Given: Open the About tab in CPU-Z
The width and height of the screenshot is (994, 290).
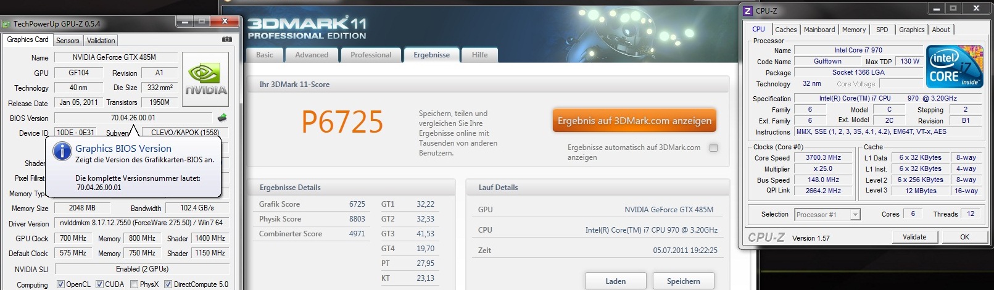Looking at the screenshot, I should coord(941,30).
